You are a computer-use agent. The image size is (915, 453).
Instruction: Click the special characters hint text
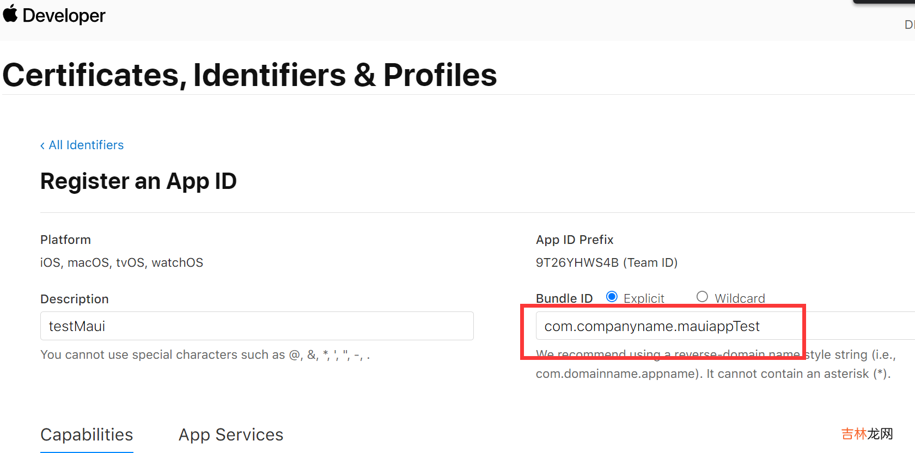click(x=205, y=355)
